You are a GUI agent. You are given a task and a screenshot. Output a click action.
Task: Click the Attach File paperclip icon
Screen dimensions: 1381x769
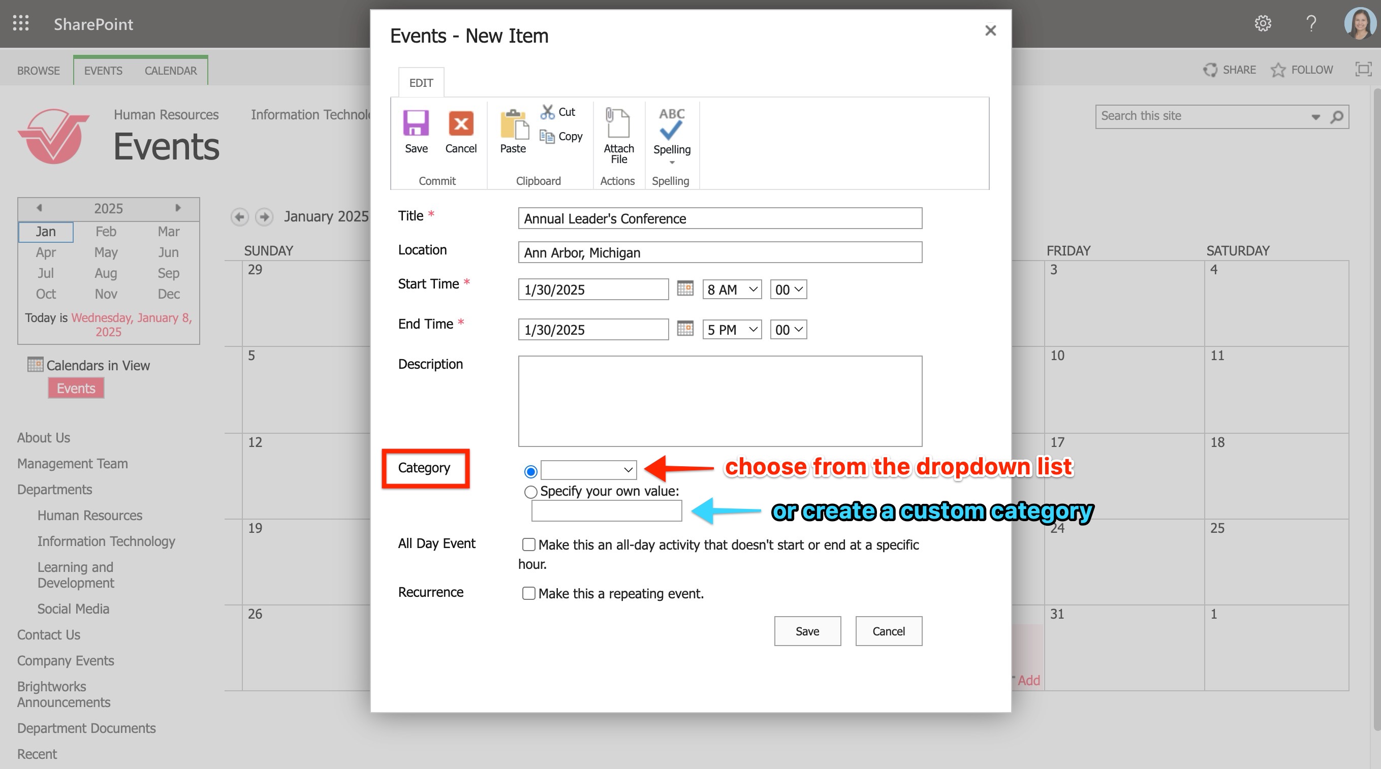pyautogui.click(x=618, y=124)
